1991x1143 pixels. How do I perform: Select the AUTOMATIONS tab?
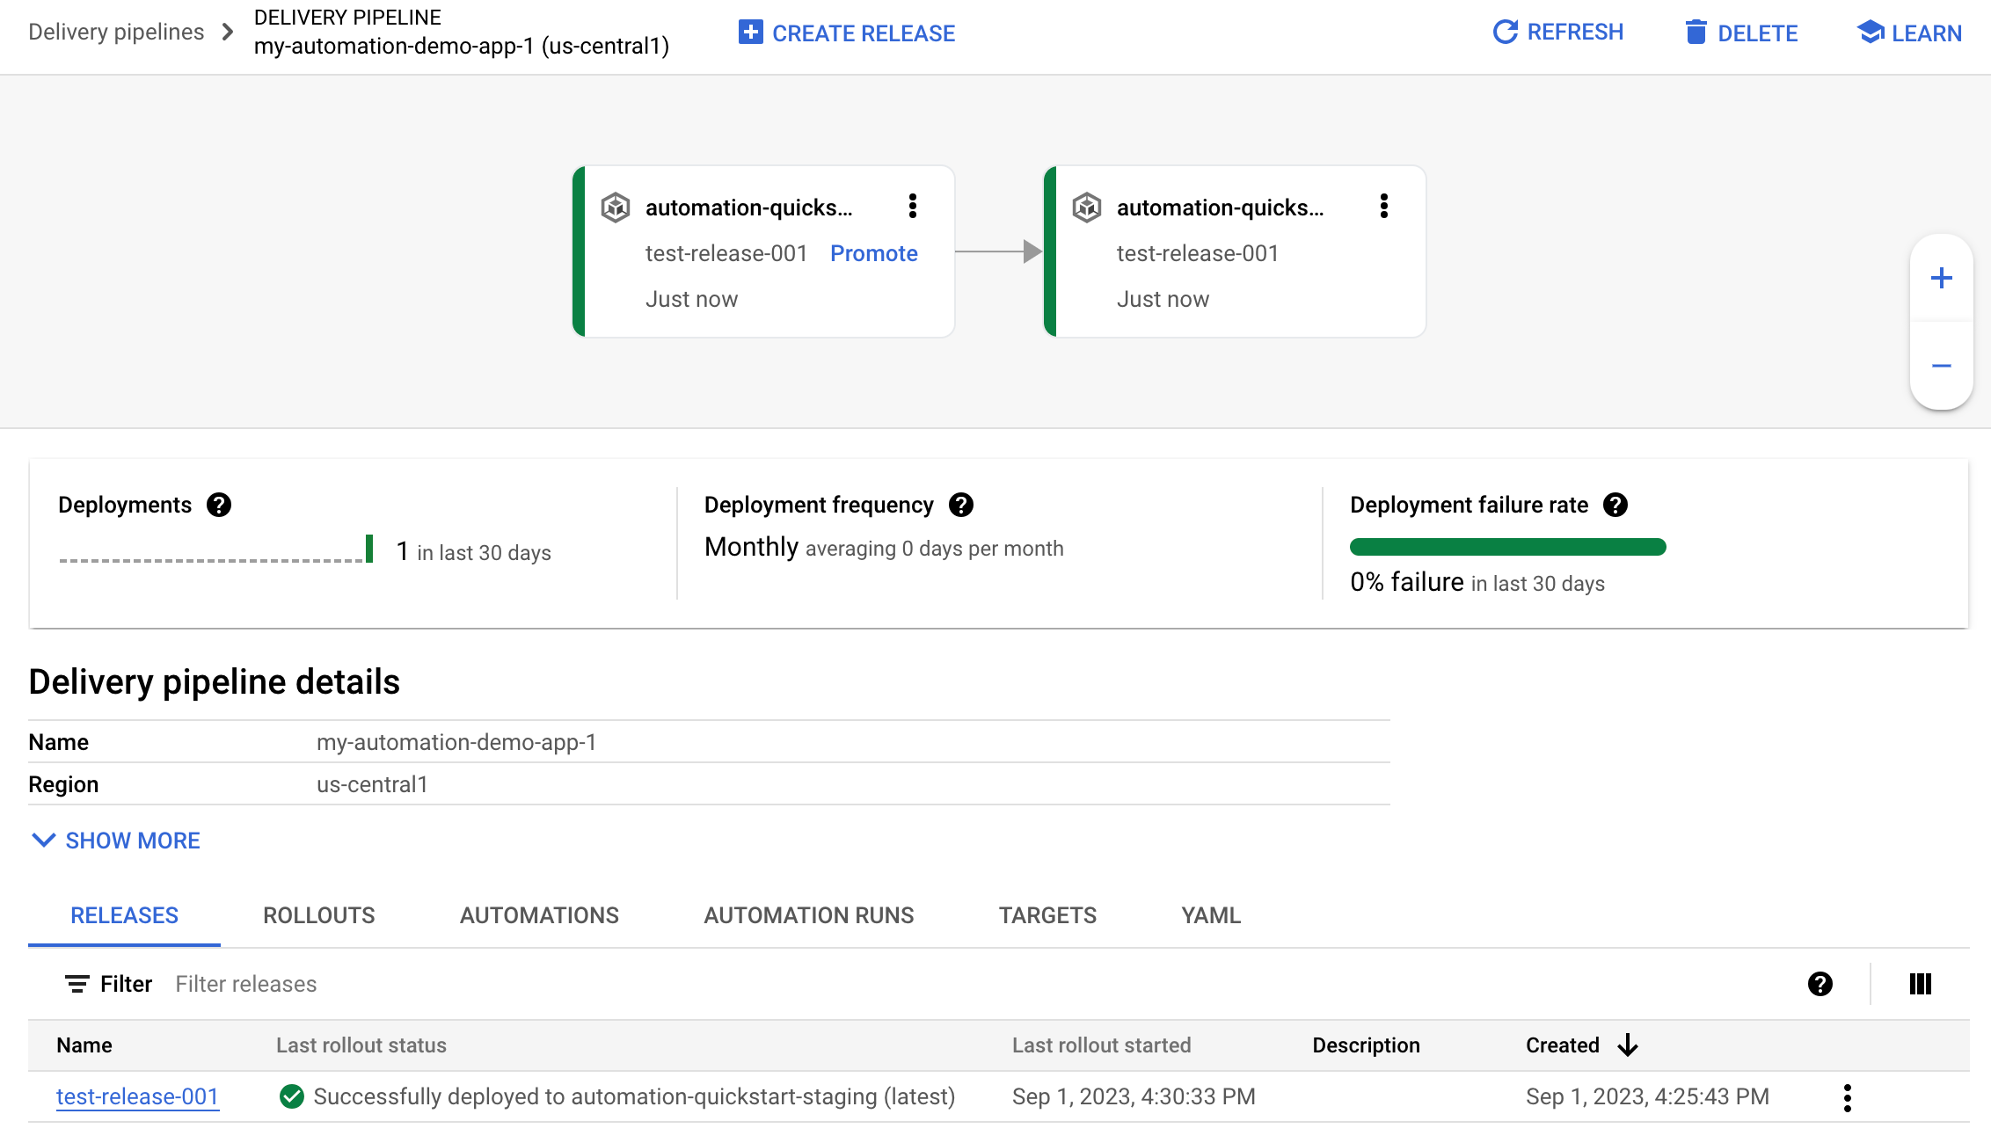point(539,914)
